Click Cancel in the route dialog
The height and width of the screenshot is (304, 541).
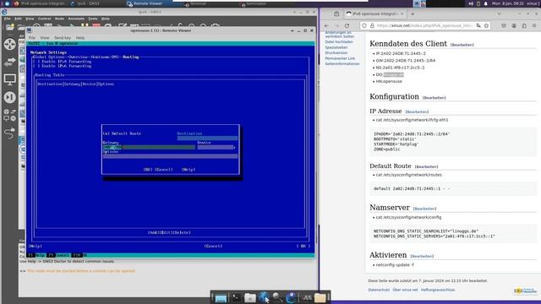point(163,170)
